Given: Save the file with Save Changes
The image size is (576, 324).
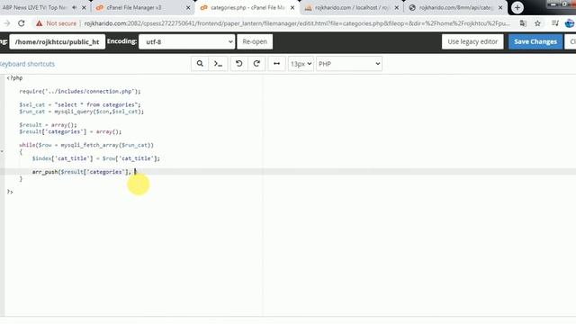Looking at the screenshot, I should (535, 41).
